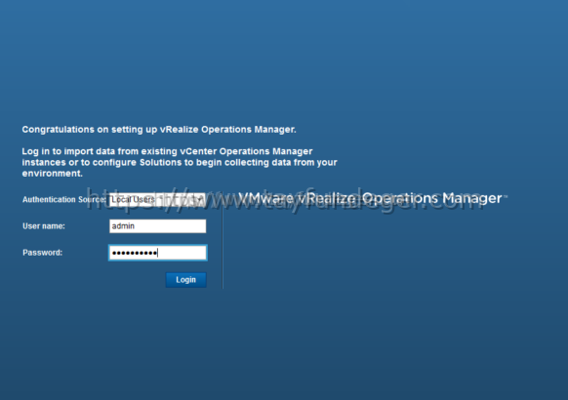
Task: Focus the Password input field
Action: point(157,253)
